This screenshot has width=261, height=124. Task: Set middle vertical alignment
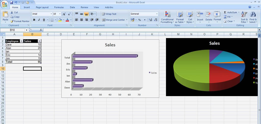pyautogui.click(x=81, y=14)
